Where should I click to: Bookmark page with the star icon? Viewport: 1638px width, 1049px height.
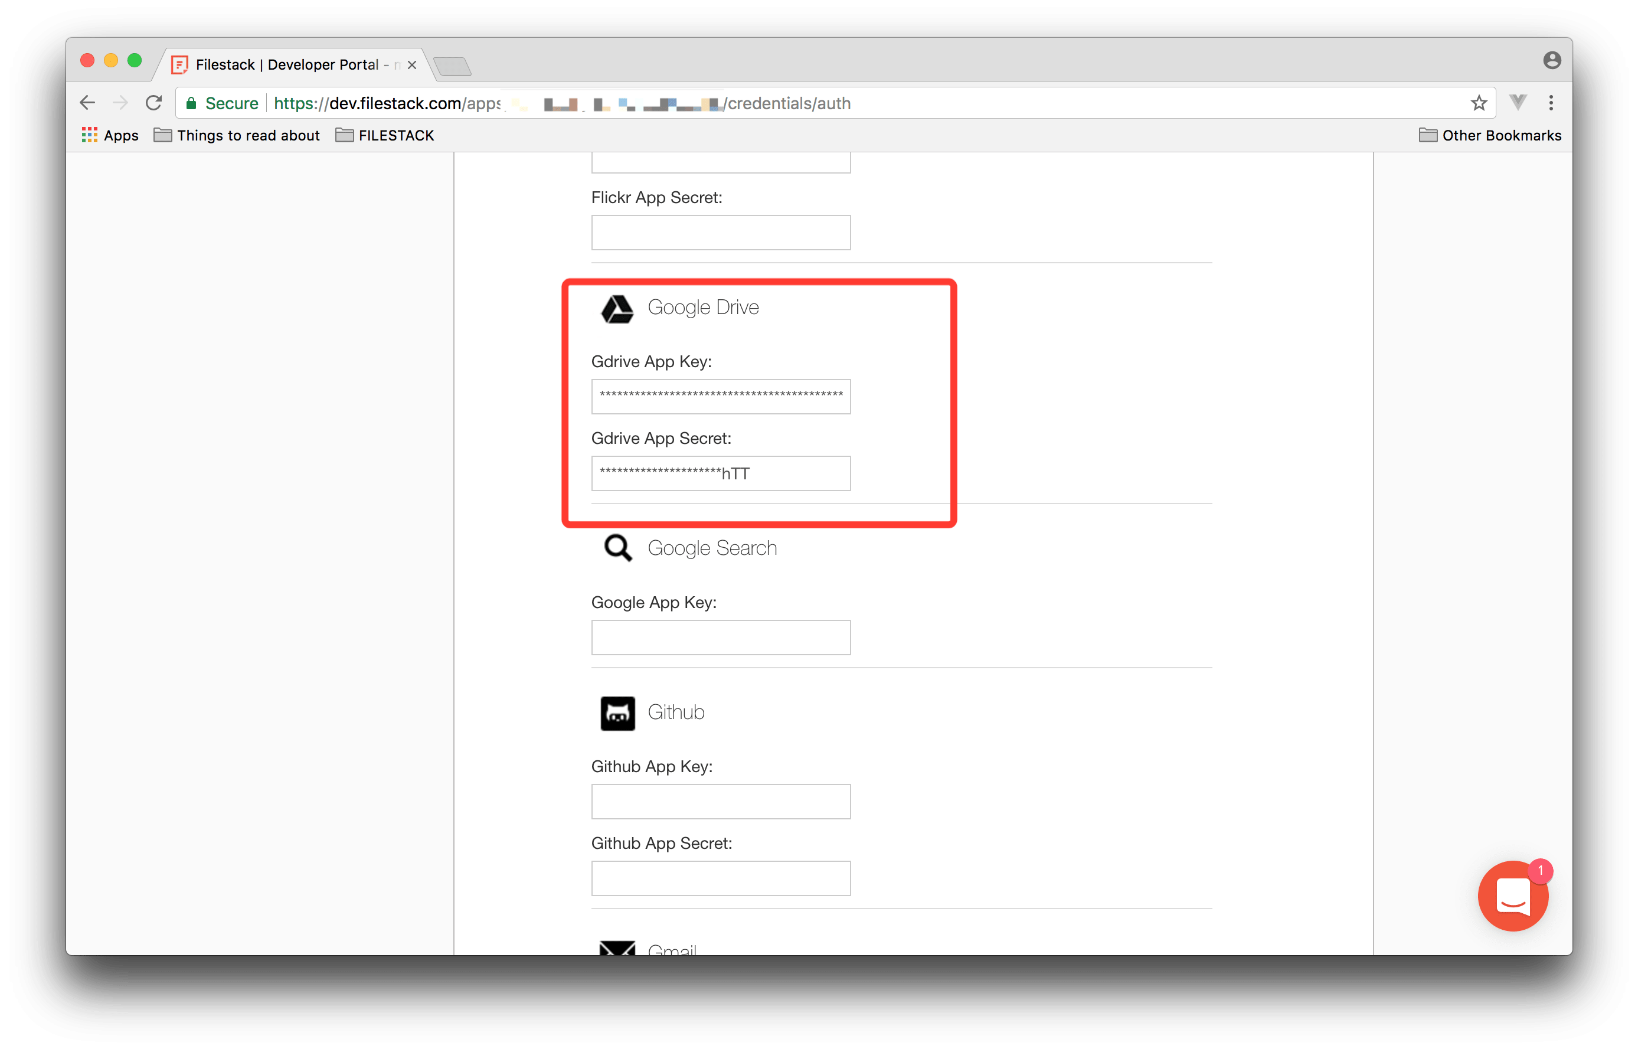[1478, 103]
